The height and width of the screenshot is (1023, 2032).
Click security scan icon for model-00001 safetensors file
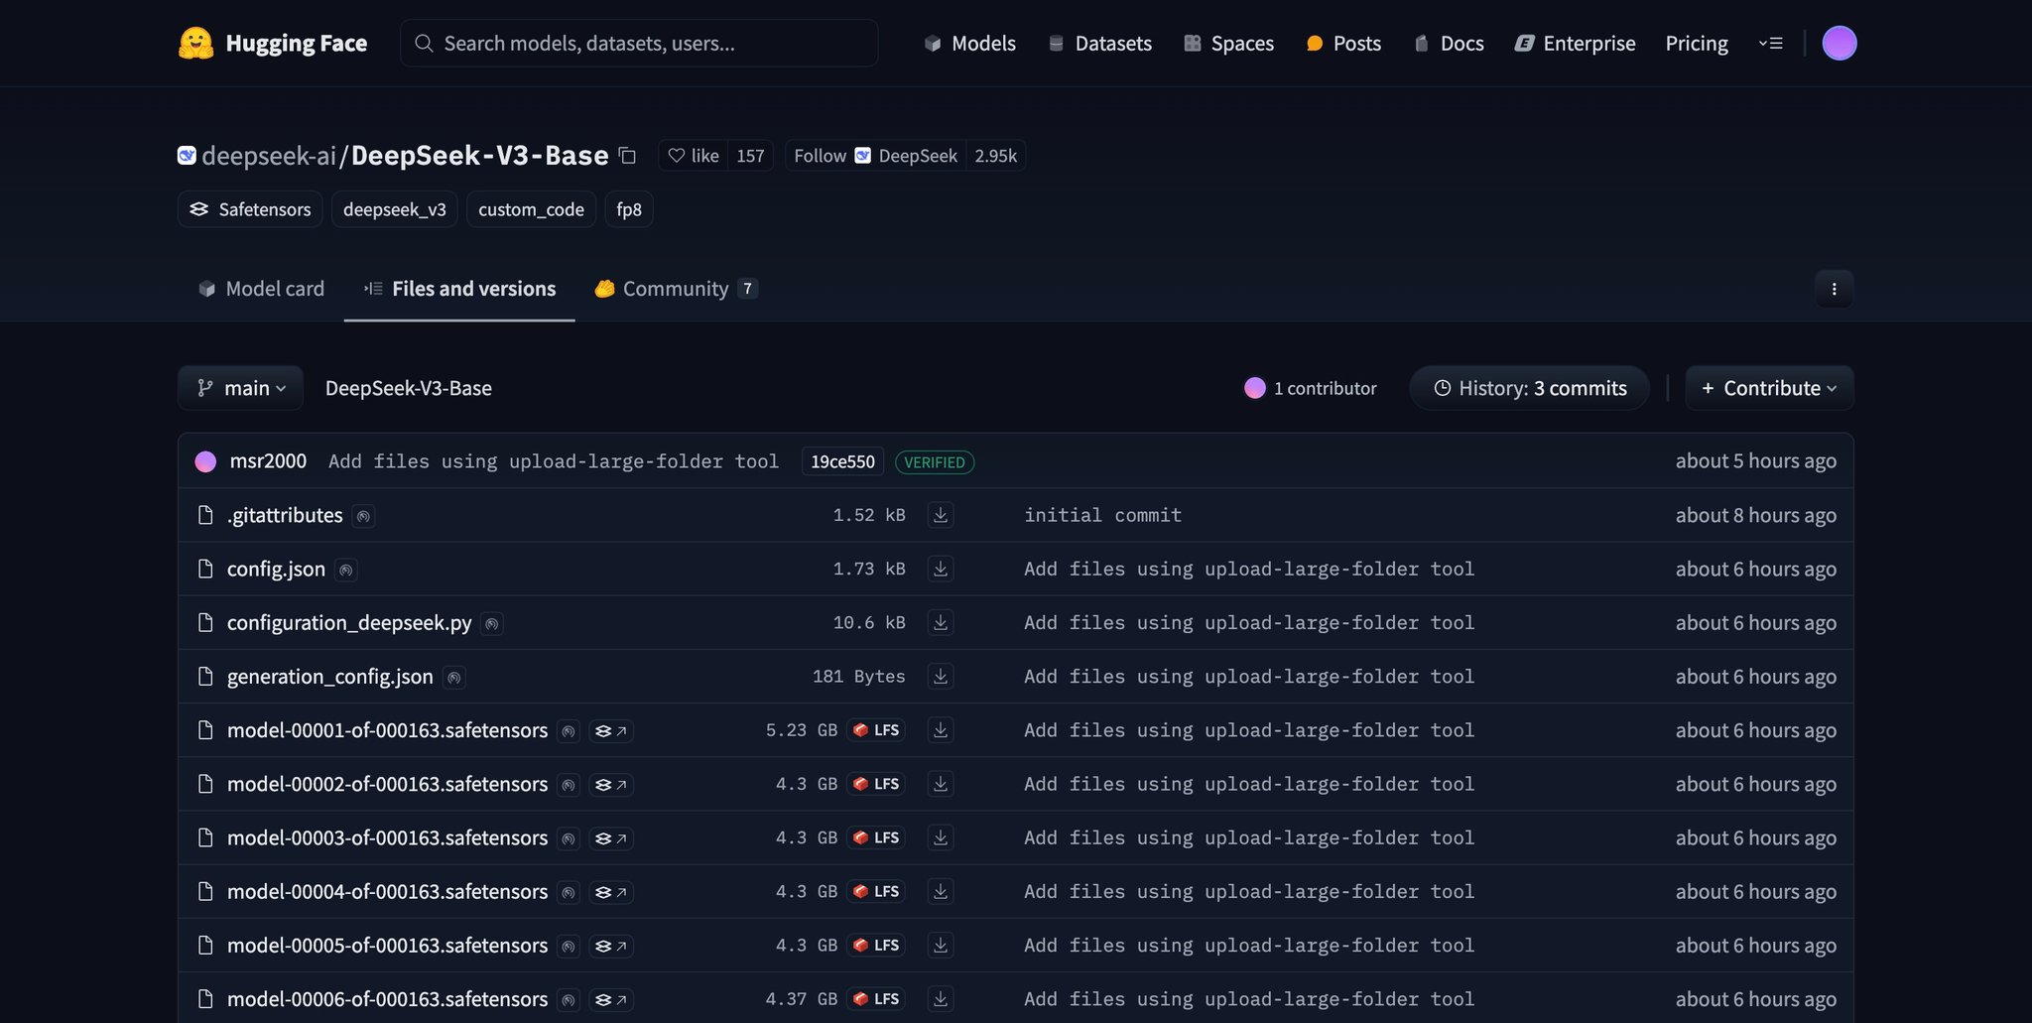coord(568,731)
